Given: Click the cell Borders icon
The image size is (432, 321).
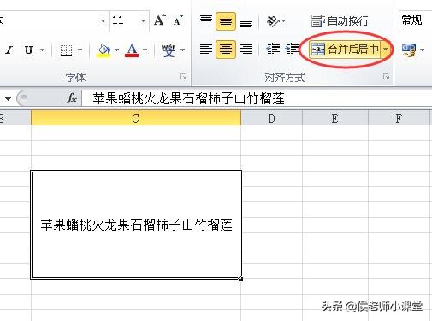Looking at the screenshot, I should (x=66, y=50).
